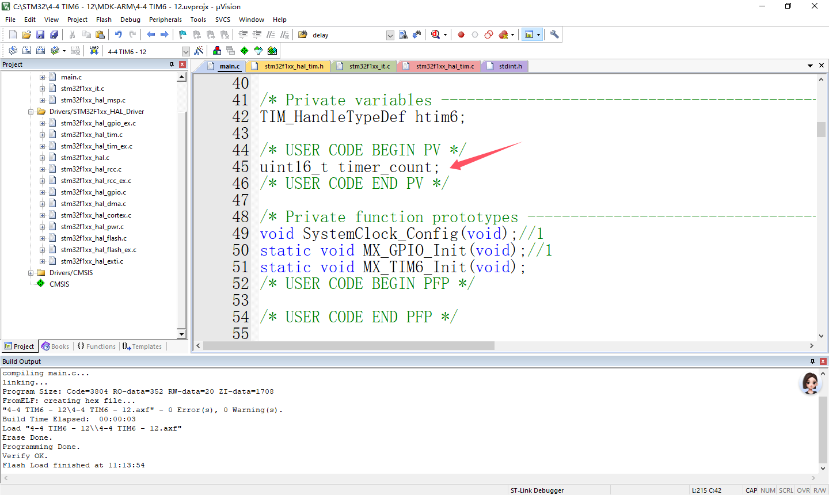The height and width of the screenshot is (495, 829).
Task: Open Options for Target magic wand
Action: click(199, 51)
